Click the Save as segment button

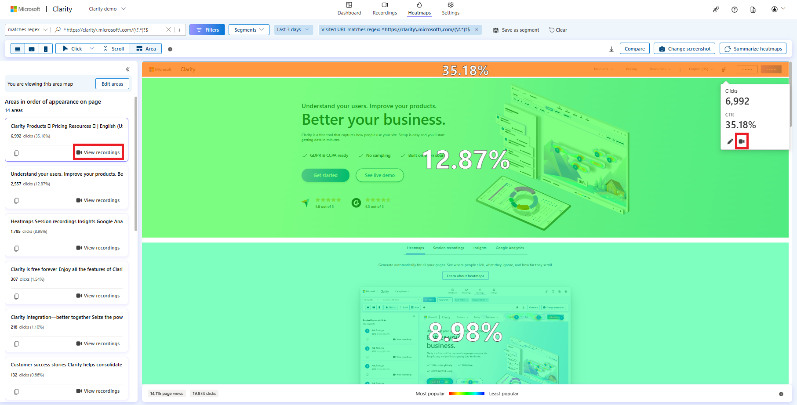tap(516, 30)
